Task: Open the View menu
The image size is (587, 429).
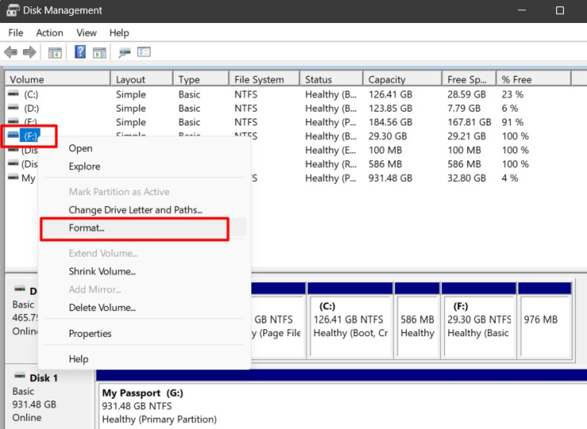Action: click(86, 33)
